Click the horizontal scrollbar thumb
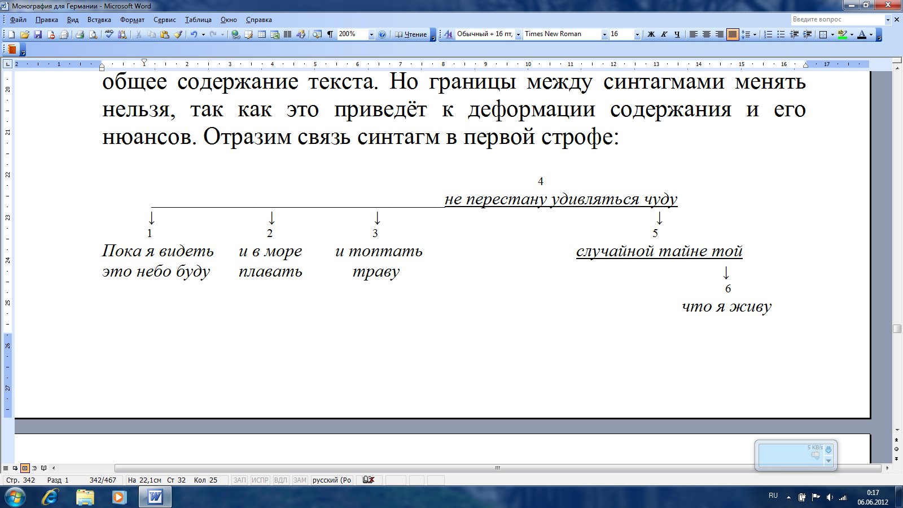Screen dimensions: 903x508 click(497, 468)
